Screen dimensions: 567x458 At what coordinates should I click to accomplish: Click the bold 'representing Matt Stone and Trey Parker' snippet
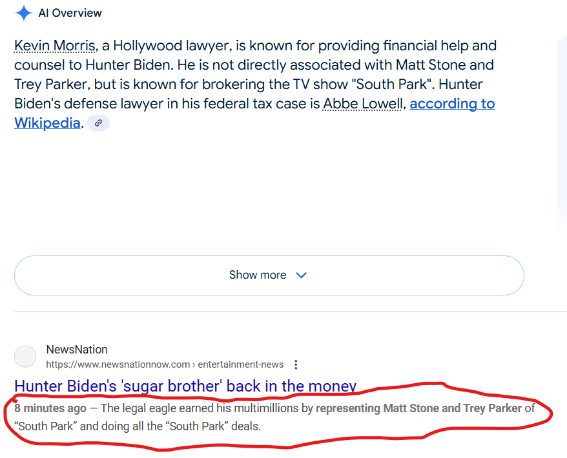pyautogui.click(x=418, y=408)
